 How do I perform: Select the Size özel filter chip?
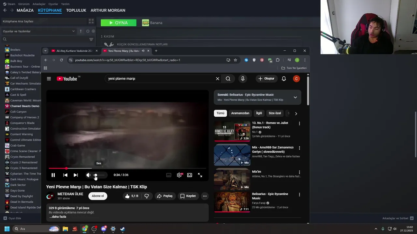click(x=275, y=113)
